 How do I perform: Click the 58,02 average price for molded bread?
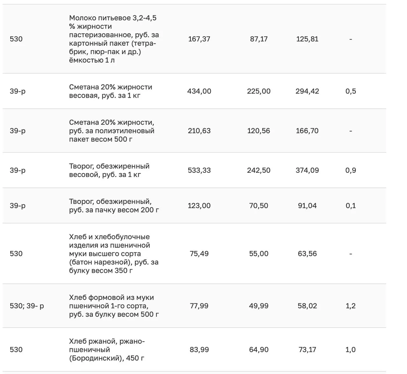307,306
